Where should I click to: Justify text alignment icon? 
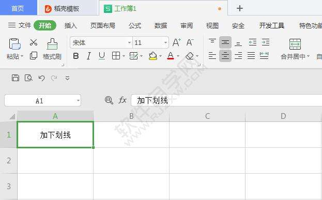251,56
